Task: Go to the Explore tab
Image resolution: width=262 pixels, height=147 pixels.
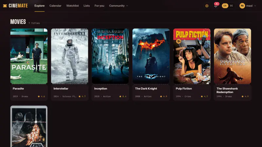Action: point(39,6)
